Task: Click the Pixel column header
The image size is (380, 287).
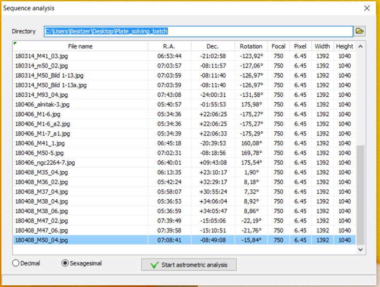Action: click(x=300, y=46)
